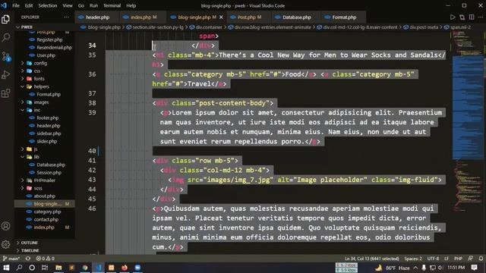The height and width of the screenshot is (273, 486).
Task: Open File Explorer from taskbar
Action: 58,268
